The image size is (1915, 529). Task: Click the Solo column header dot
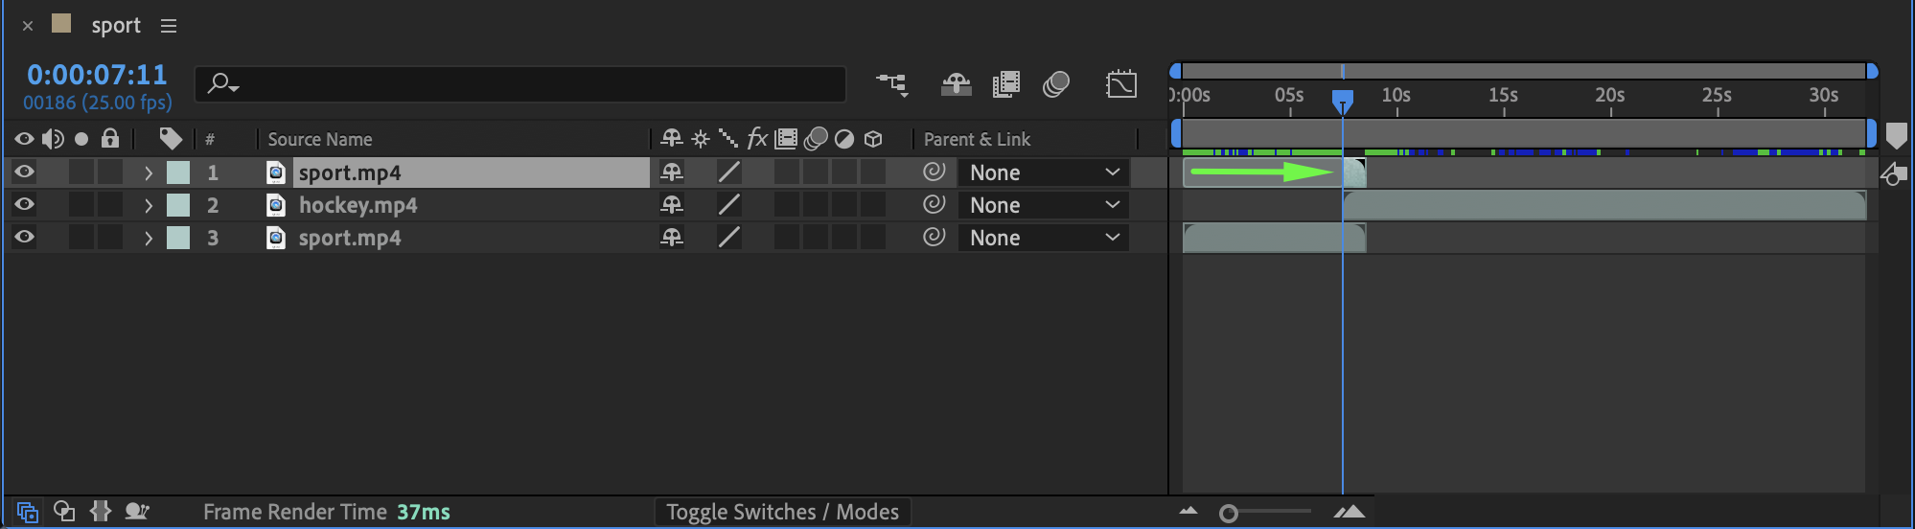(x=81, y=139)
